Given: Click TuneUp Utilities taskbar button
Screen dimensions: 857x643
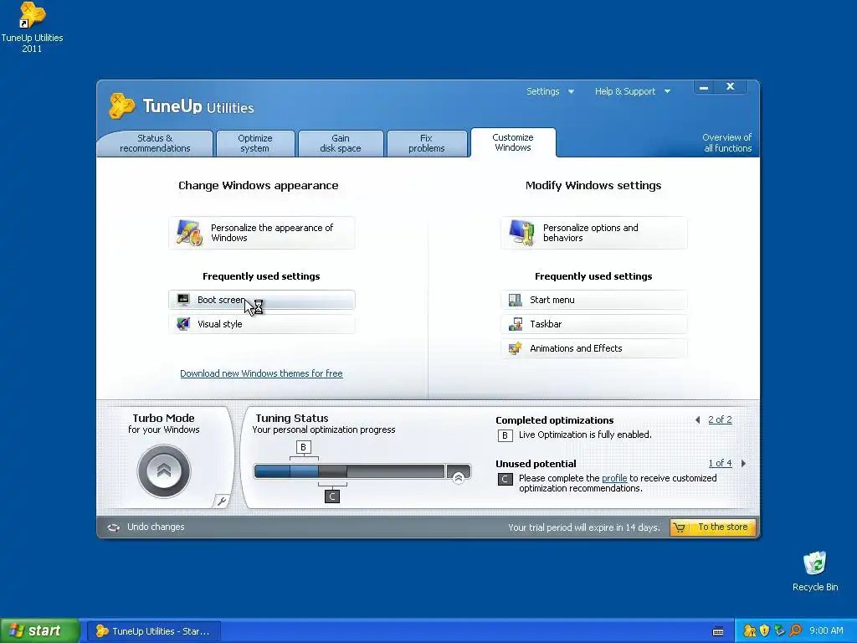Looking at the screenshot, I should point(154,631).
